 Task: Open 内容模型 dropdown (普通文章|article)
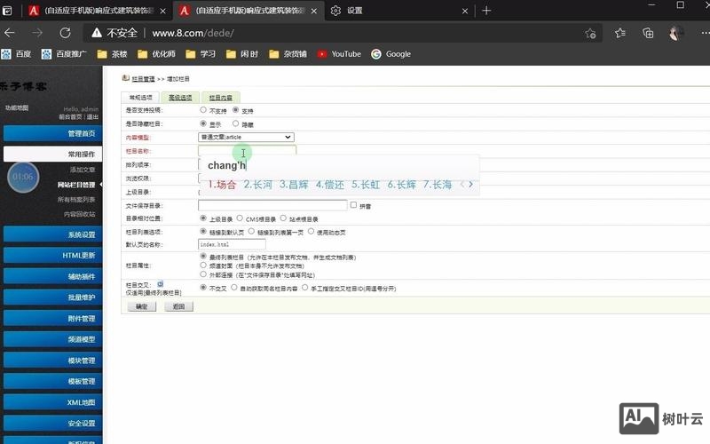pyautogui.click(x=246, y=137)
